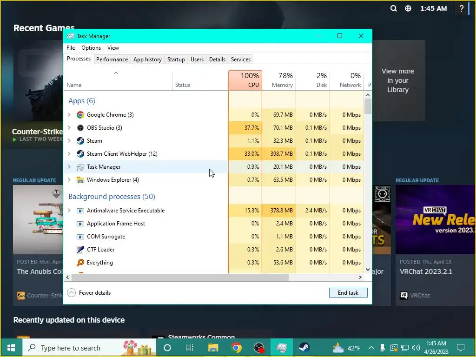Click the horizontal scrollbar right arrow
The width and height of the screenshot is (476, 357).
(360, 277)
